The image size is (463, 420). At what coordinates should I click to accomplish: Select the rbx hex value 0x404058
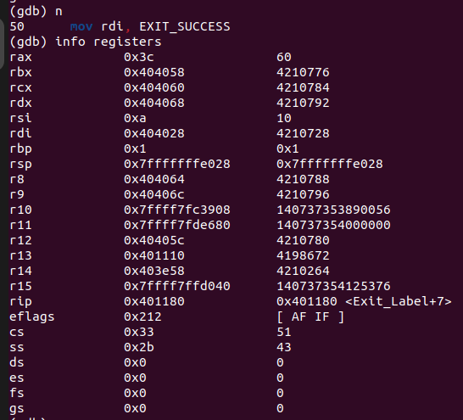tap(154, 72)
